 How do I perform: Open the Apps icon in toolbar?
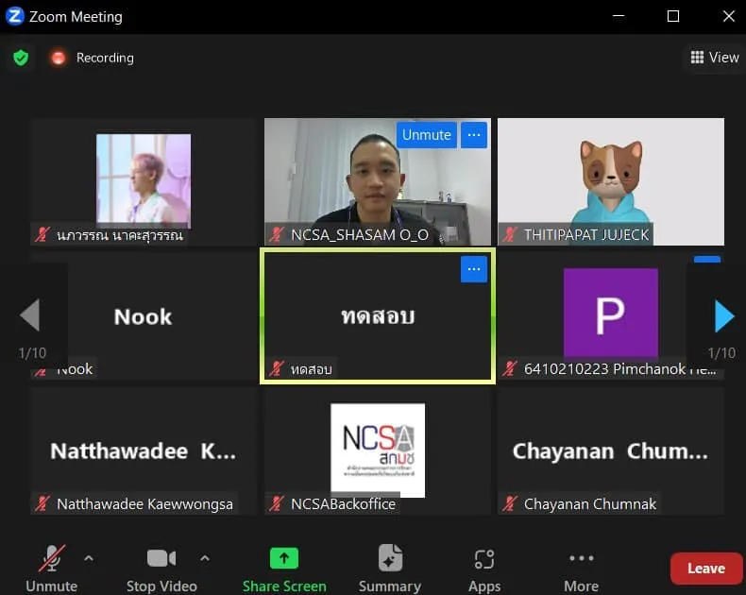pos(484,558)
